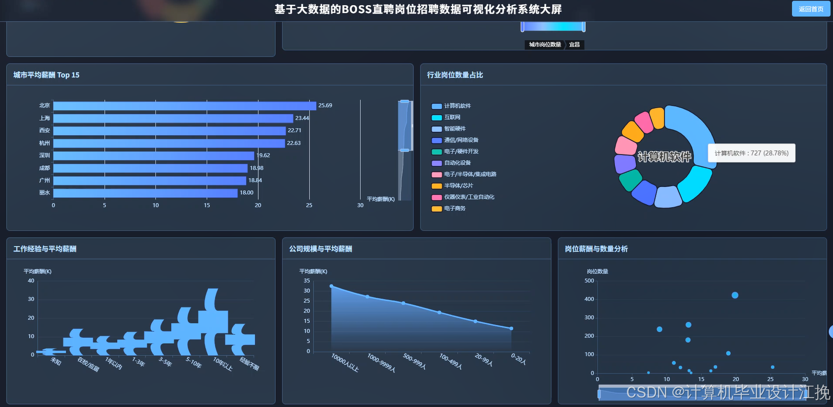Click the 岗位薪酬与数量分析 panel title
The height and width of the screenshot is (407, 833).
click(x=596, y=249)
